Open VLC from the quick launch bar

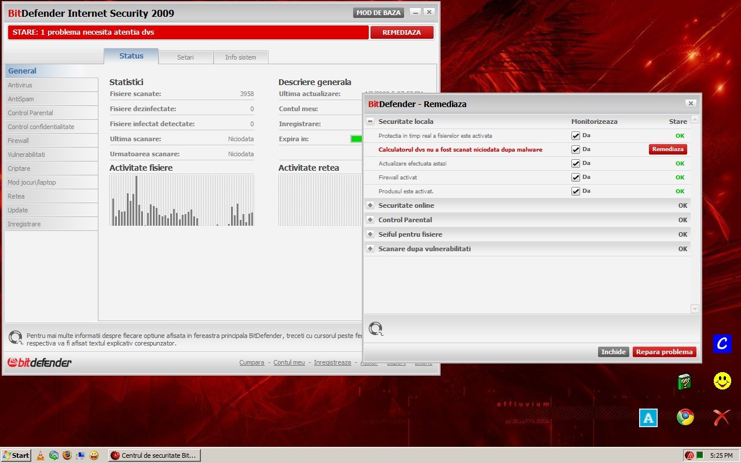(40, 455)
